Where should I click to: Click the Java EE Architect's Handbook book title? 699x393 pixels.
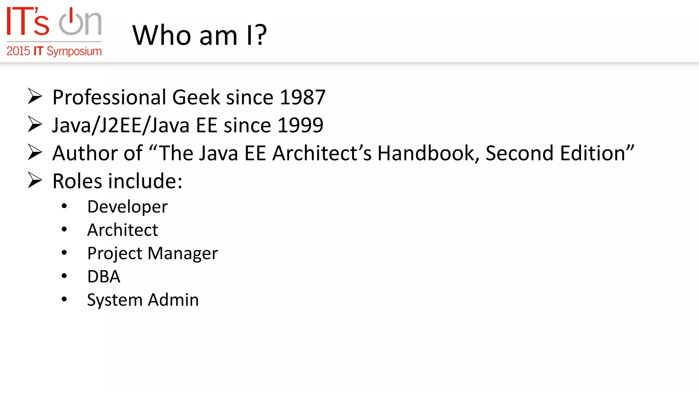396,153
